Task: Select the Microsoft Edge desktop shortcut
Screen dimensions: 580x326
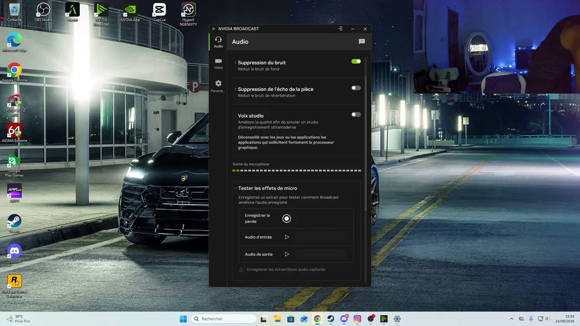Action: point(14,43)
